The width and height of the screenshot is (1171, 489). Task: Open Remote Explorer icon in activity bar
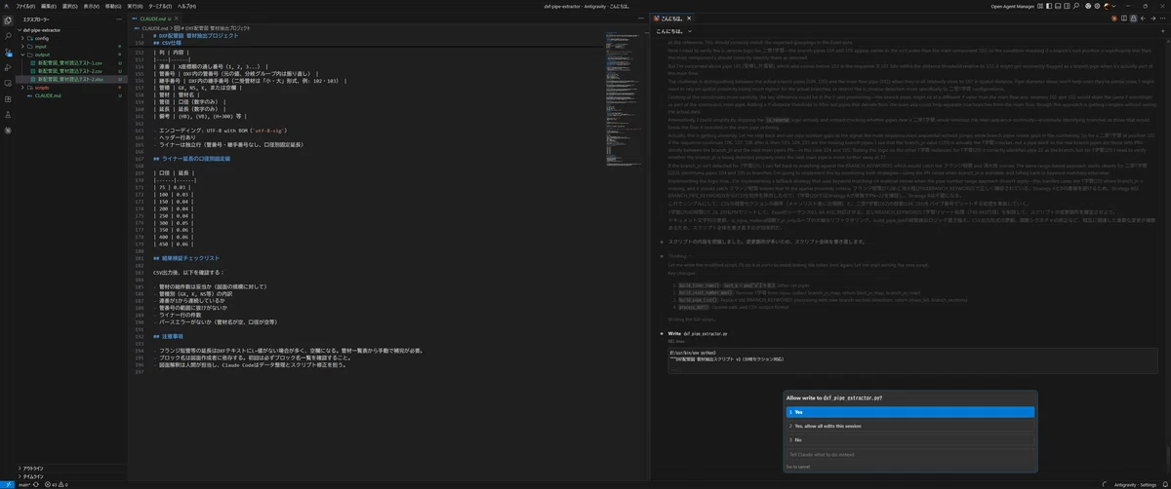pyautogui.click(x=8, y=84)
